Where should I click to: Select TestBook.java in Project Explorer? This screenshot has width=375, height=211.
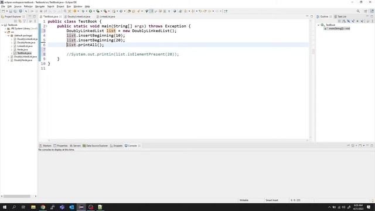(x=24, y=53)
